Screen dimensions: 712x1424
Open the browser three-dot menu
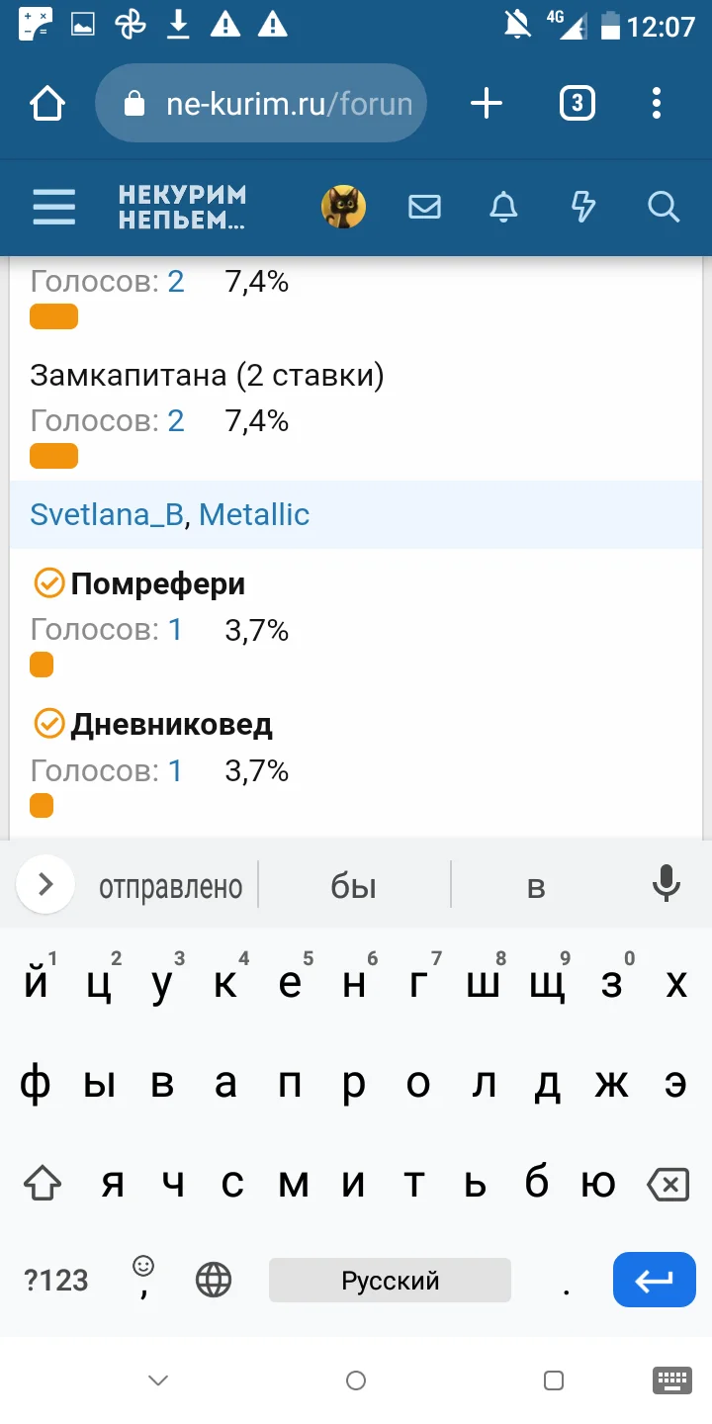click(657, 104)
